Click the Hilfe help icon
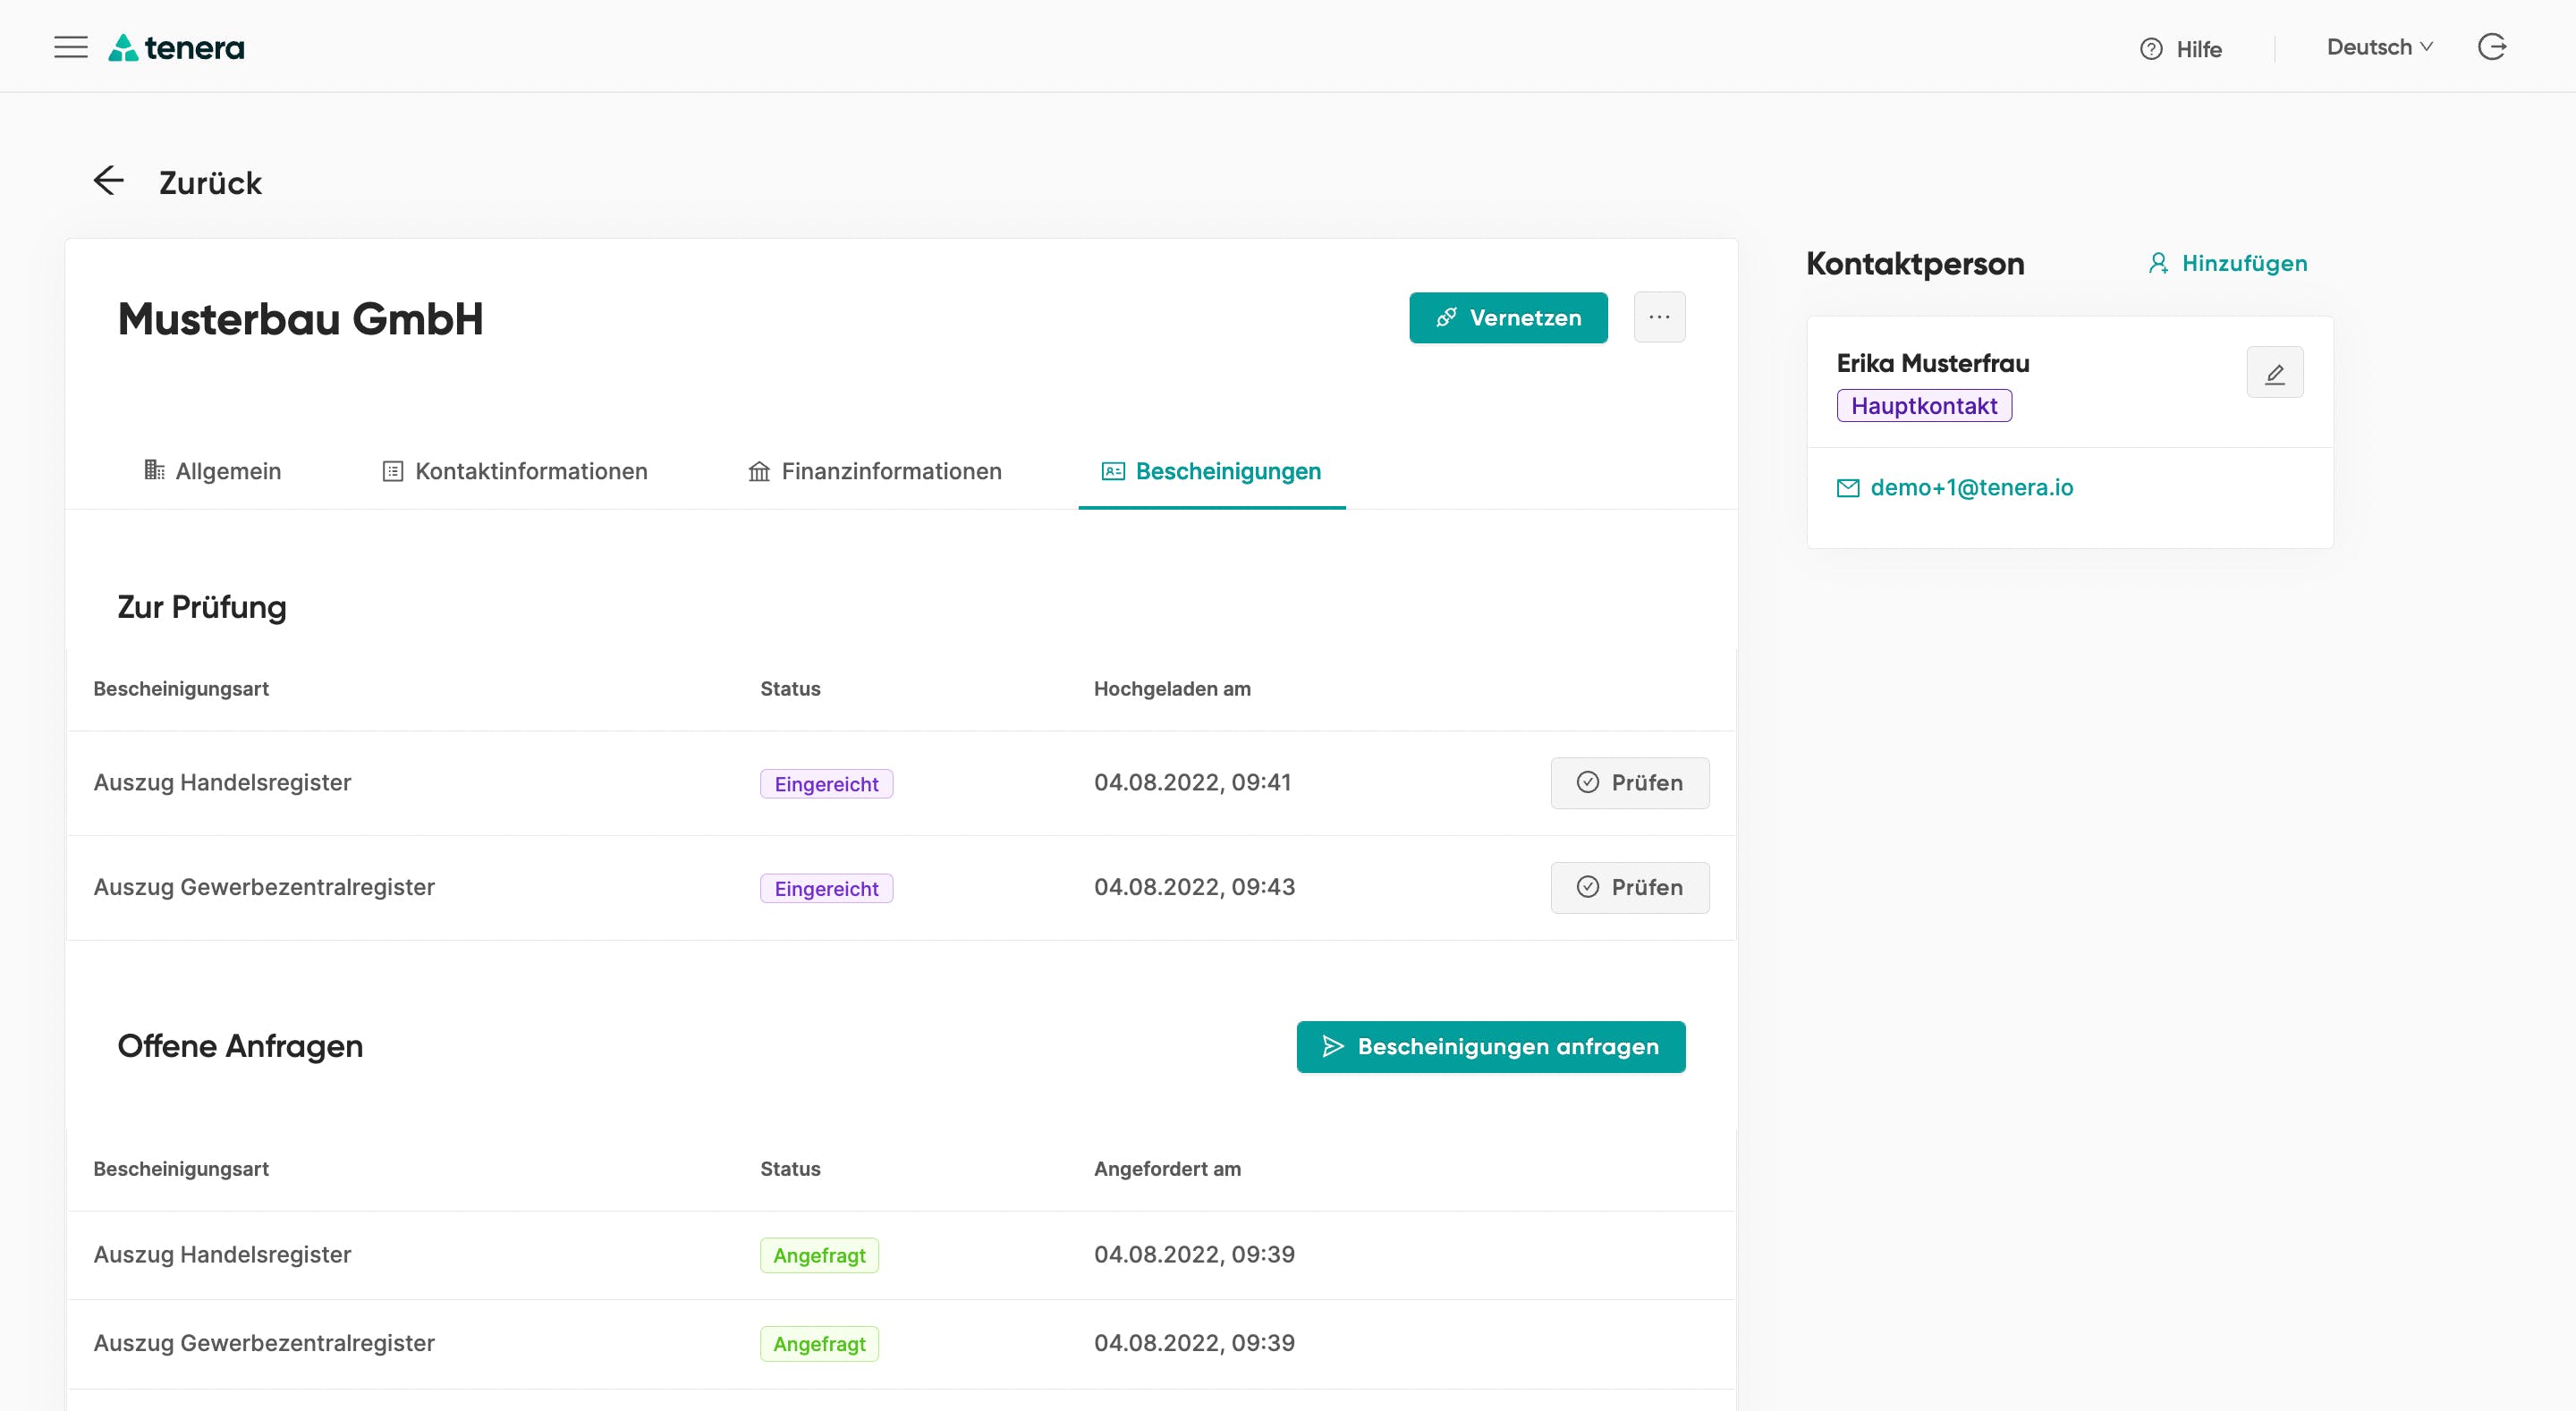The width and height of the screenshot is (2576, 1411). [2151, 49]
